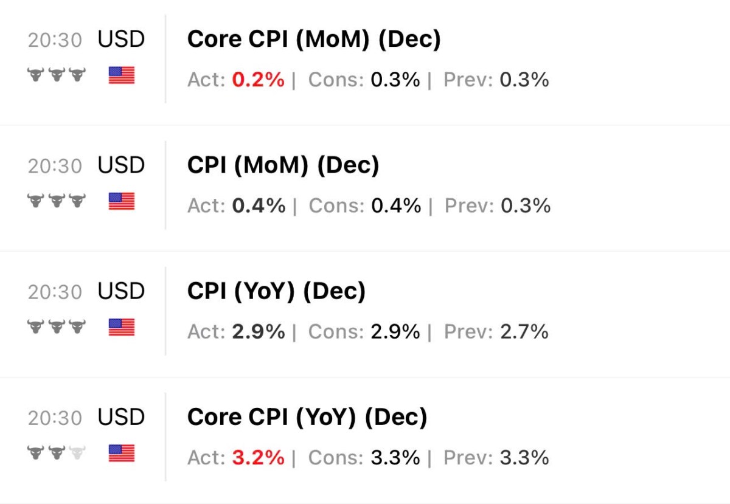Open the CPI (YoY) (Dec) event
Image resolution: width=730 pixels, height=504 pixels.
(276, 292)
